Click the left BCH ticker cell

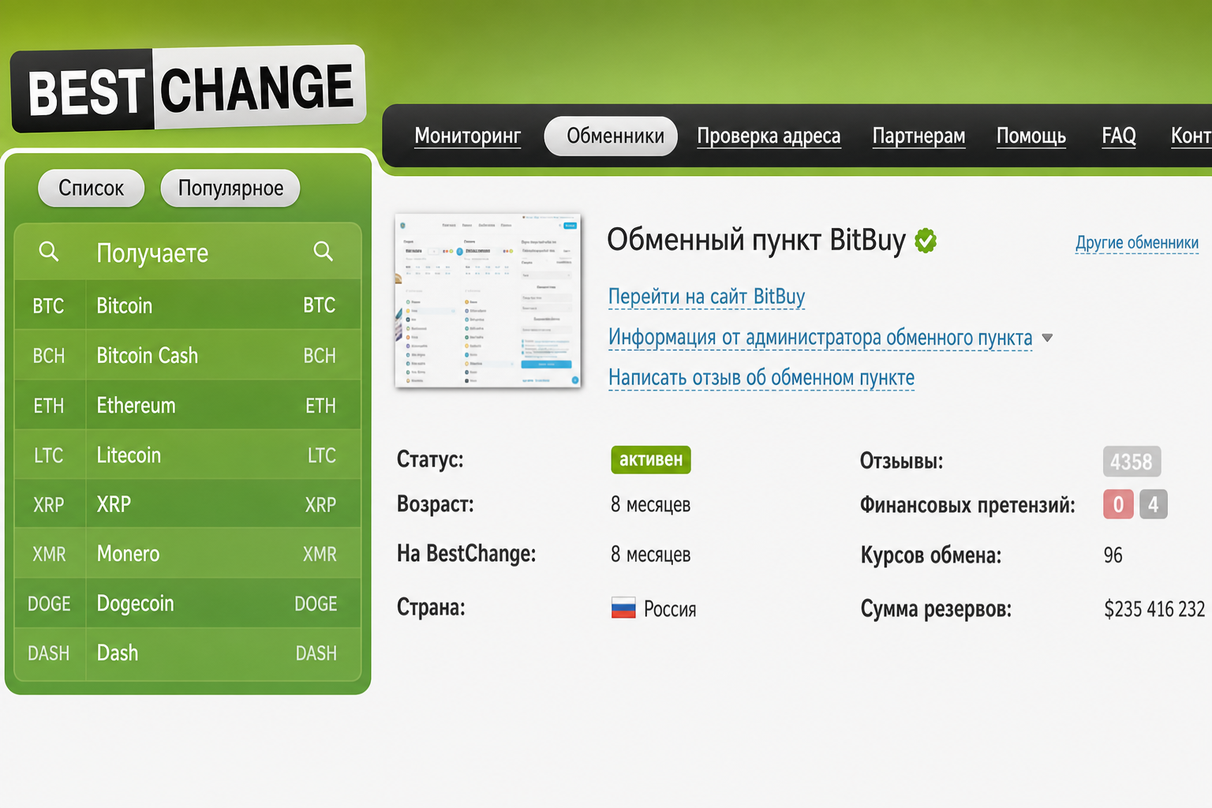(x=49, y=355)
